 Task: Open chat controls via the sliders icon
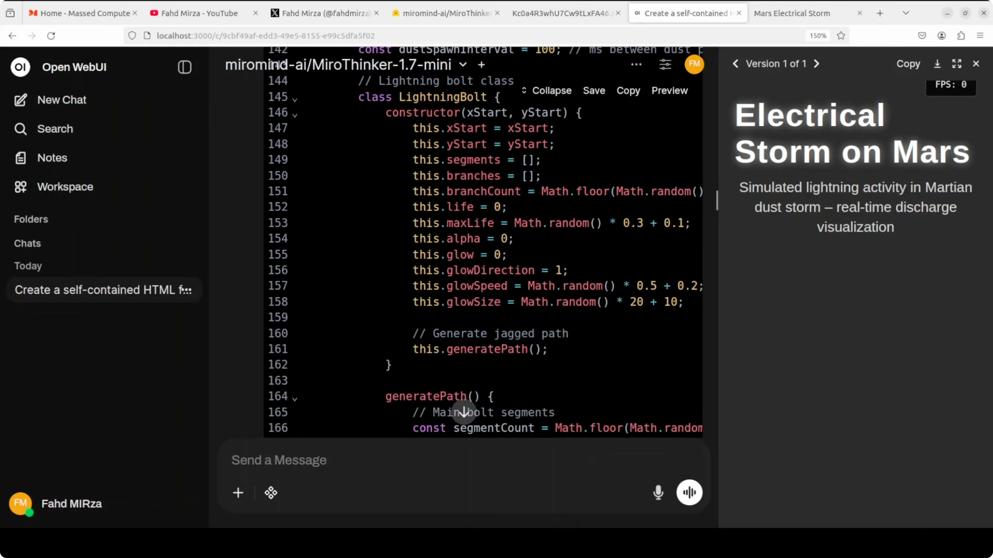665,65
